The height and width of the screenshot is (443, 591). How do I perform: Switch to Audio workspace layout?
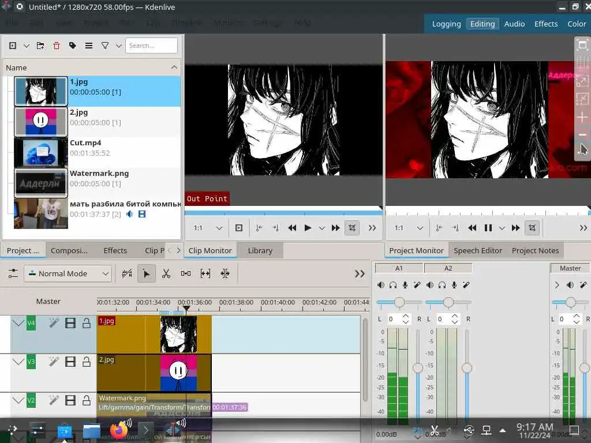click(514, 24)
